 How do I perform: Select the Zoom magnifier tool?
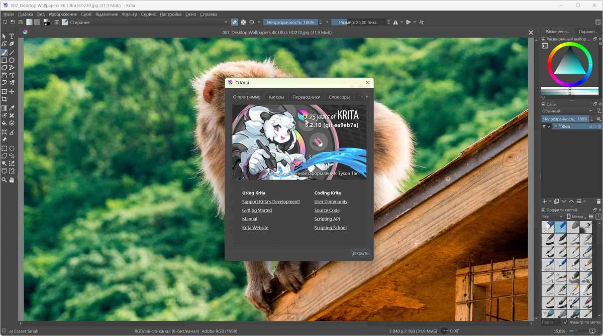(4, 179)
